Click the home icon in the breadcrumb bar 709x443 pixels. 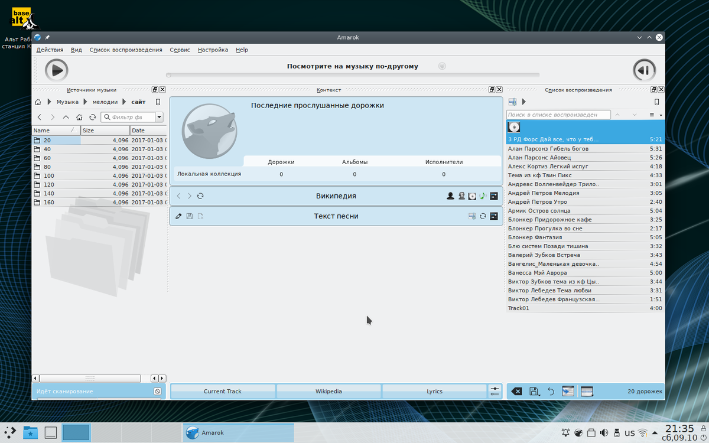coord(38,102)
